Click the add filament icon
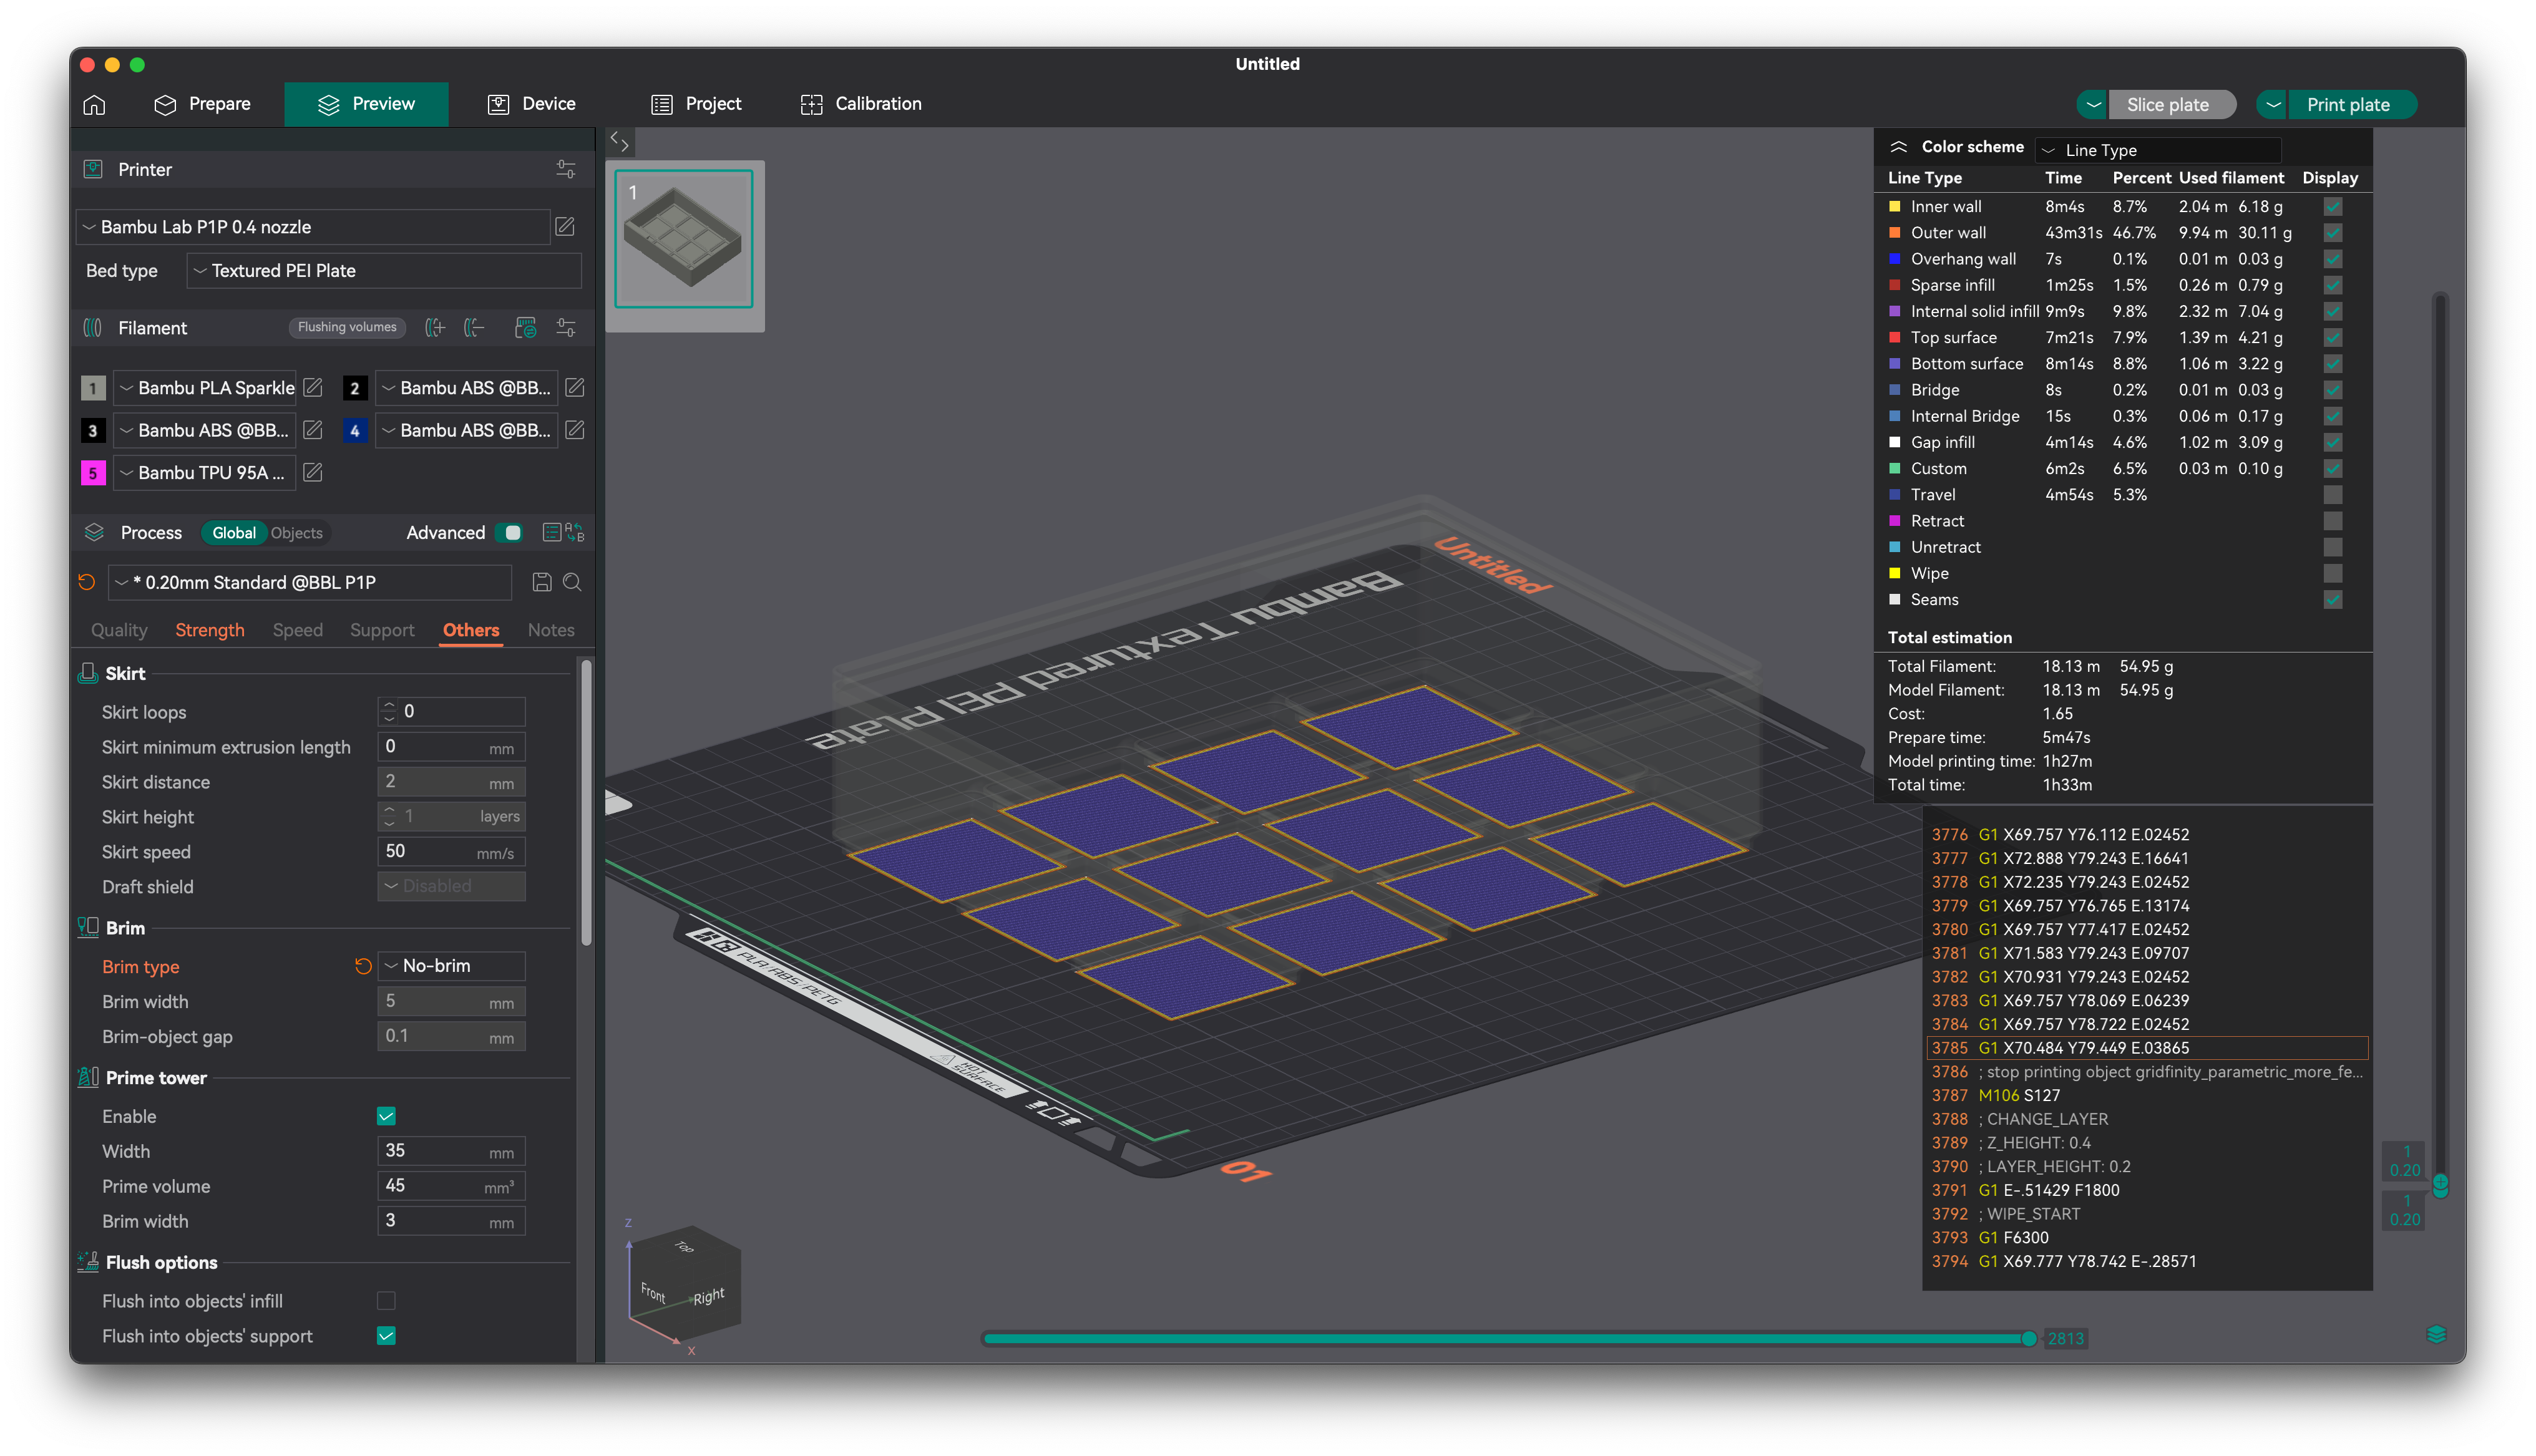Image resolution: width=2536 pixels, height=1456 pixels. (435, 328)
